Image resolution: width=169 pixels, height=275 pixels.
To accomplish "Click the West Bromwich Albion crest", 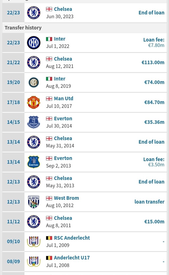I will 34,202.
